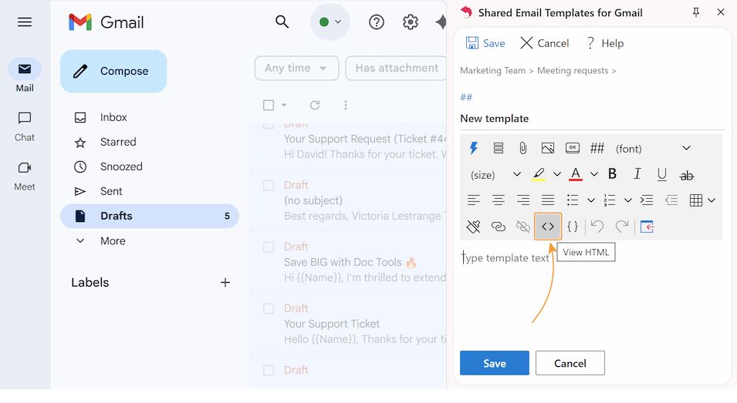Open select-all options arrow
This screenshot has width=737, height=403.
click(284, 105)
